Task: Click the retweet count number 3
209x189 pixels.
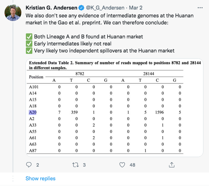Action: click(84, 165)
